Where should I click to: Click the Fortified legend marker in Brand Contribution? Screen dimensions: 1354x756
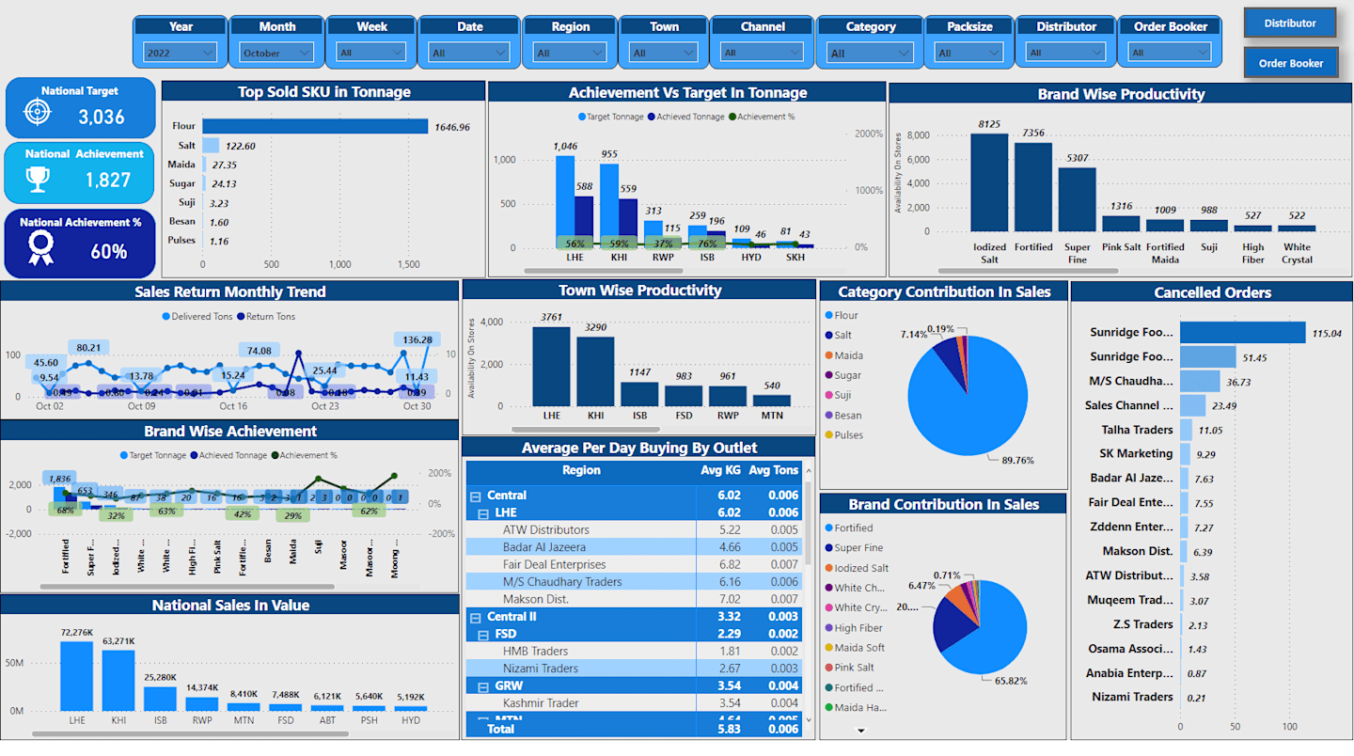(828, 528)
